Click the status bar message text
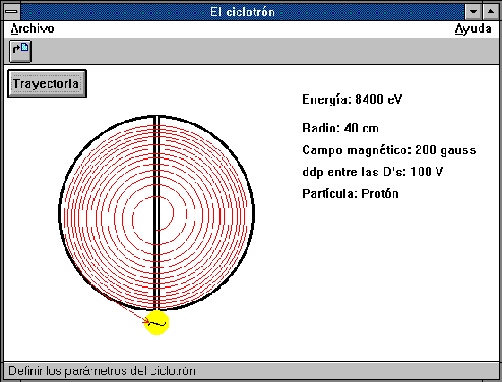Image resolution: width=502 pixels, height=382 pixels. (102, 371)
